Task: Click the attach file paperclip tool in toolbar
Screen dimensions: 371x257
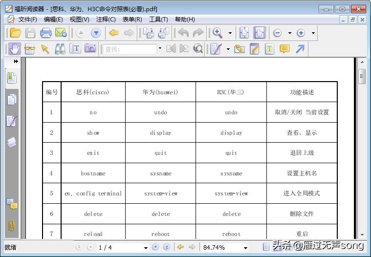Action: coord(240,49)
